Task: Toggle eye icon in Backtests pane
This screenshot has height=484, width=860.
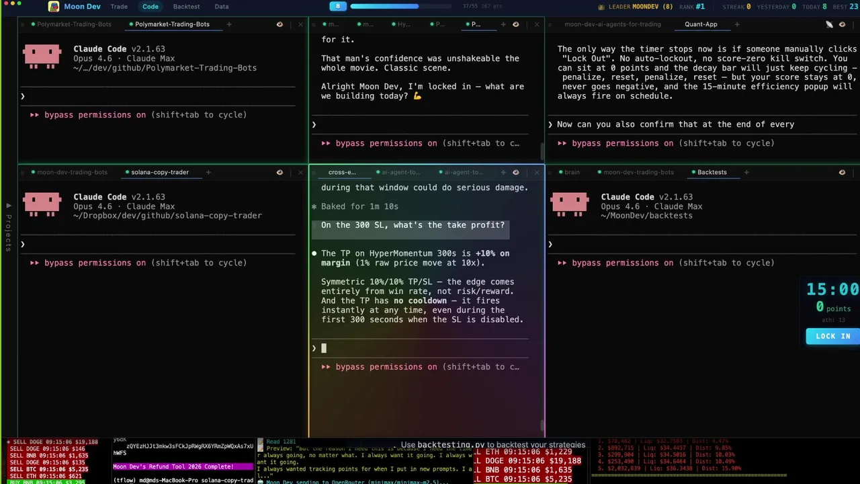Action: (842, 172)
